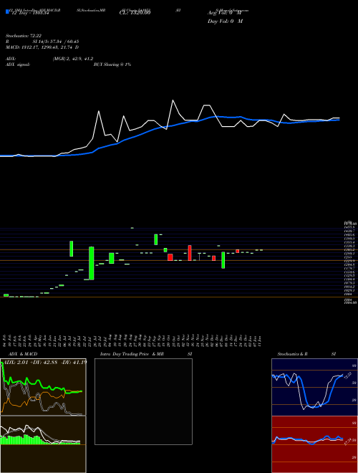Image resolution: width=358 pixels, height=473 pixels.
Task: Click the 'ADX signal:' label
Action: (17, 64)
